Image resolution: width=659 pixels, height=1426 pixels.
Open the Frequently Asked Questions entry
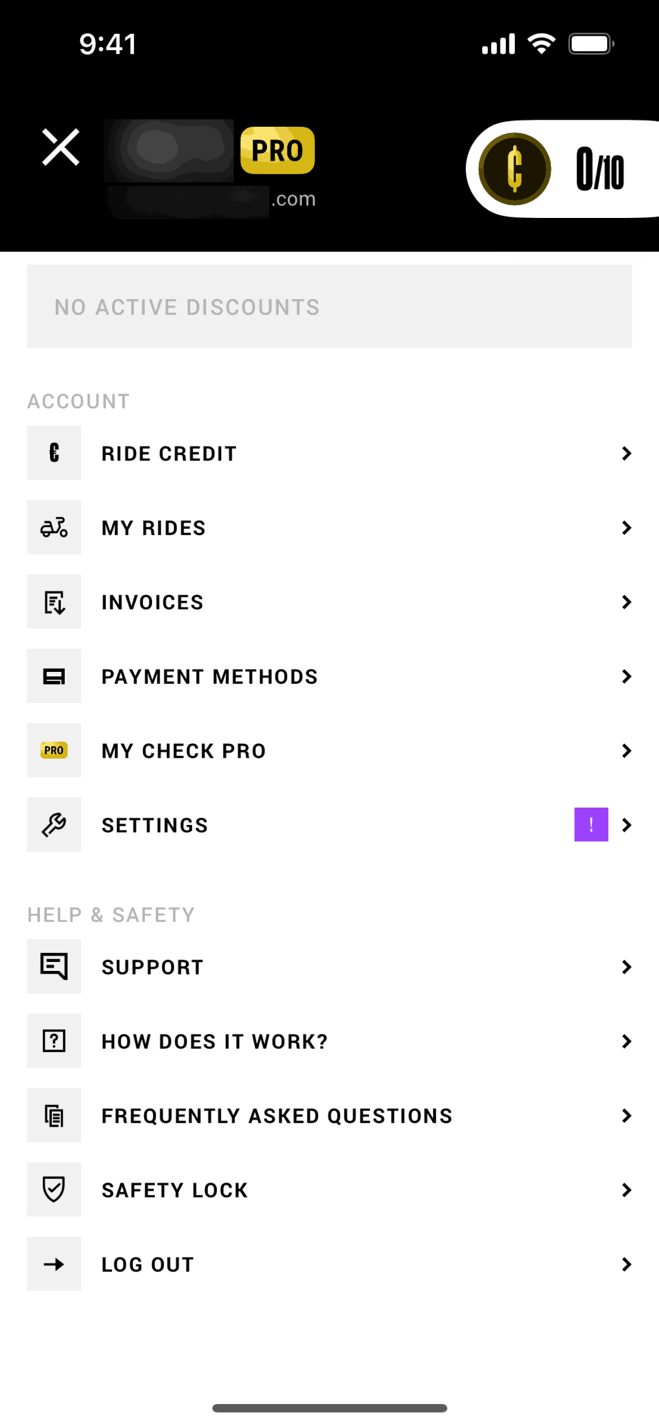[x=277, y=1116]
